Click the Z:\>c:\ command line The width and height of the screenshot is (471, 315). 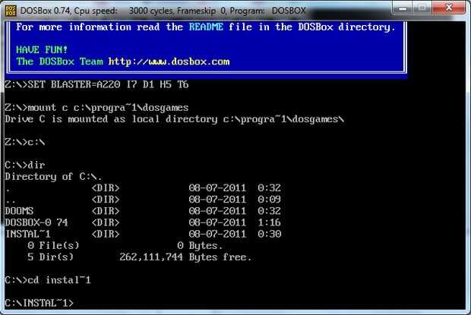click(25, 142)
